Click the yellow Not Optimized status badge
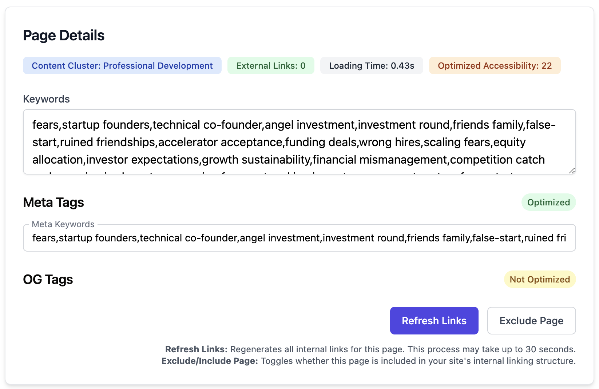The height and width of the screenshot is (389, 599). [540, 280]
